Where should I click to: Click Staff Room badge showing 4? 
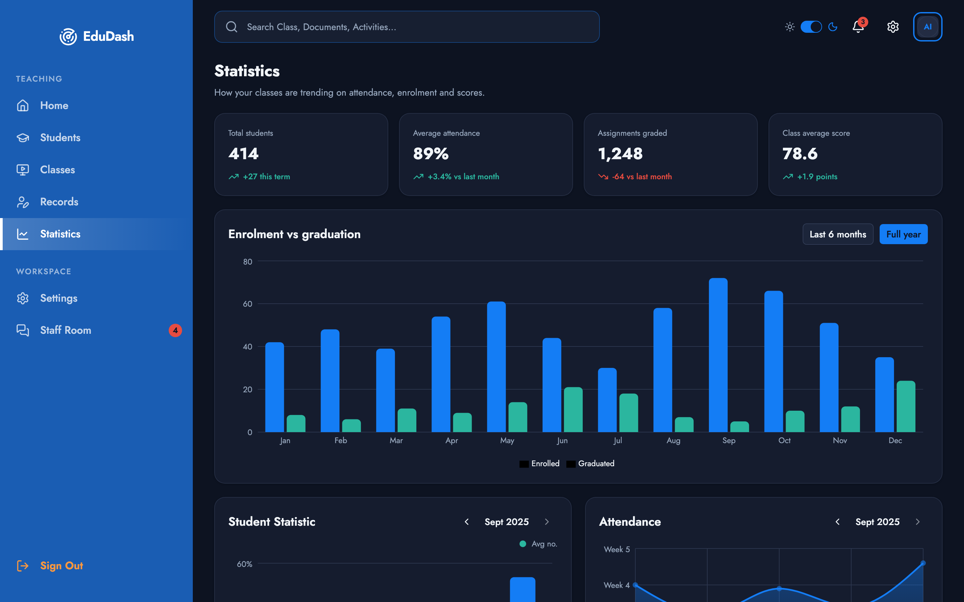[175, 330]
